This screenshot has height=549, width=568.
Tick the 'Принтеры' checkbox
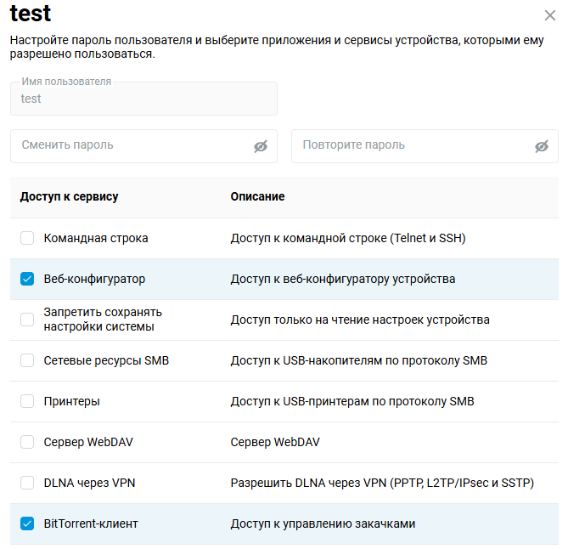[27, 401]
